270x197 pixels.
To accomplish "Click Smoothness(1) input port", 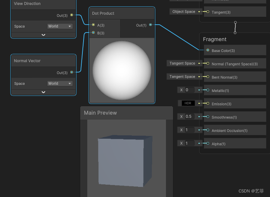I will click(x=208, y=117).
